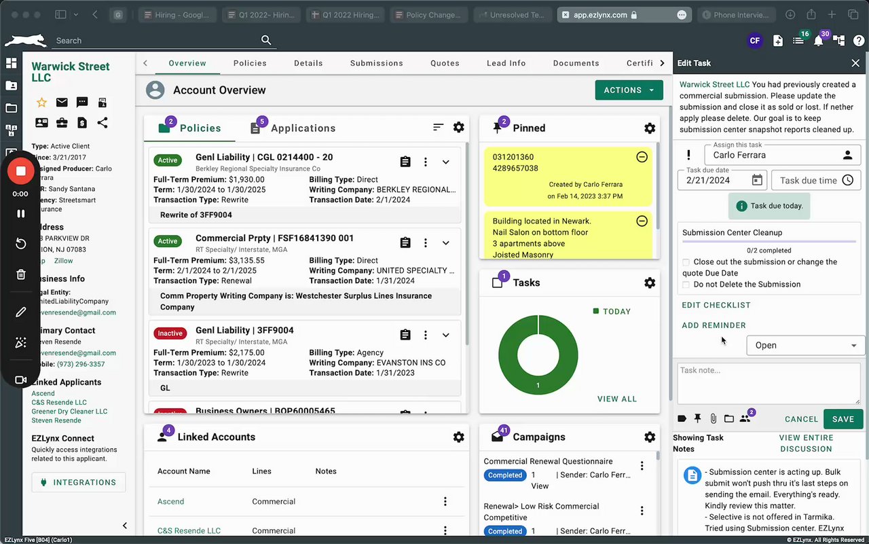Click VIEW ALL in the Tasks panel

[617, 399]
